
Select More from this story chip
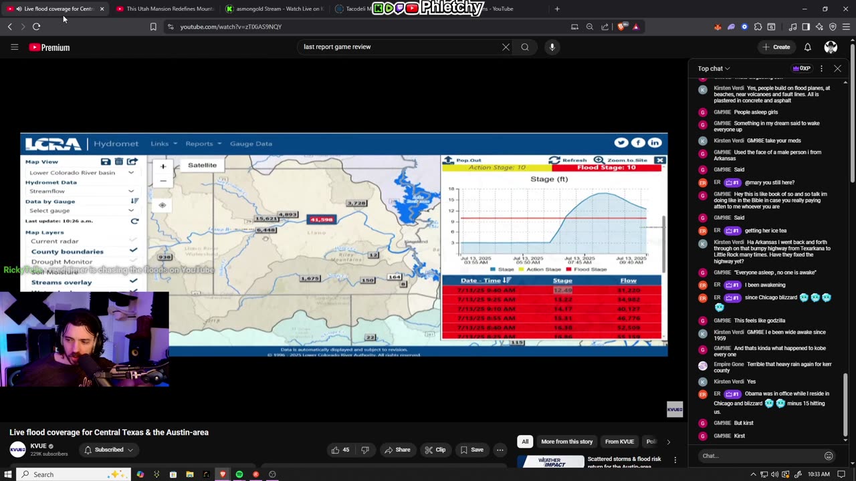pos(566,442)
